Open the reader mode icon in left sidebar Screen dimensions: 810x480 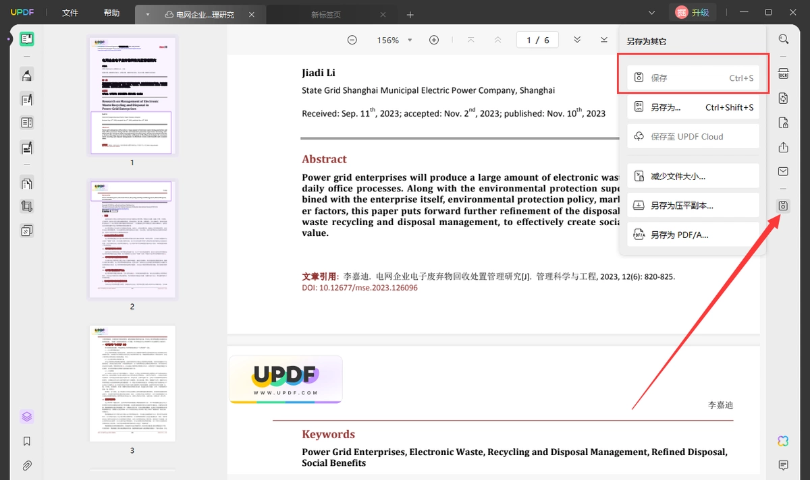[x=26, y=38]
